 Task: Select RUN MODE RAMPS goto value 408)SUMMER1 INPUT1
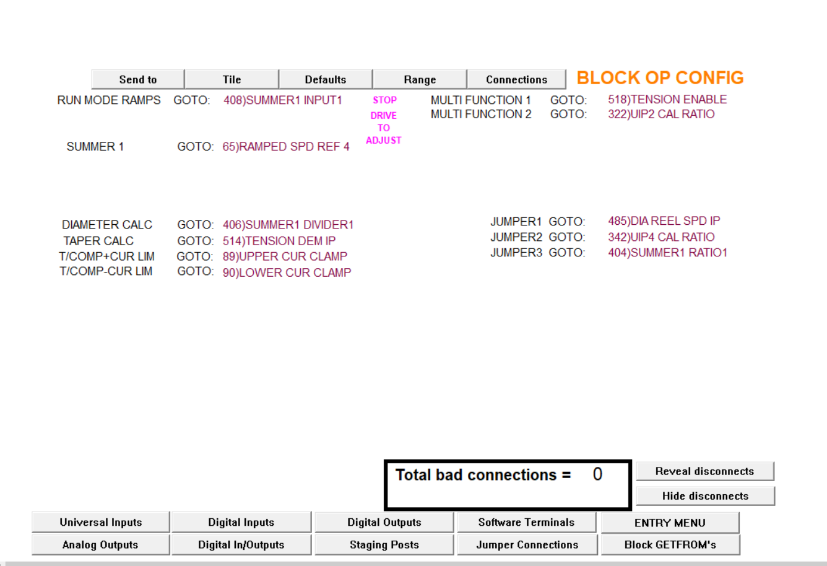[x=283, y=100]
